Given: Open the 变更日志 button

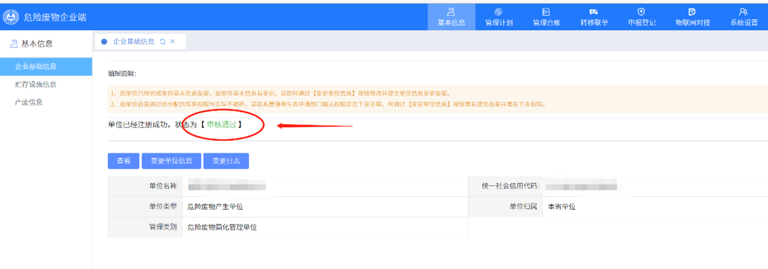Looking at the screenshot, I should (x=226, y=161).
